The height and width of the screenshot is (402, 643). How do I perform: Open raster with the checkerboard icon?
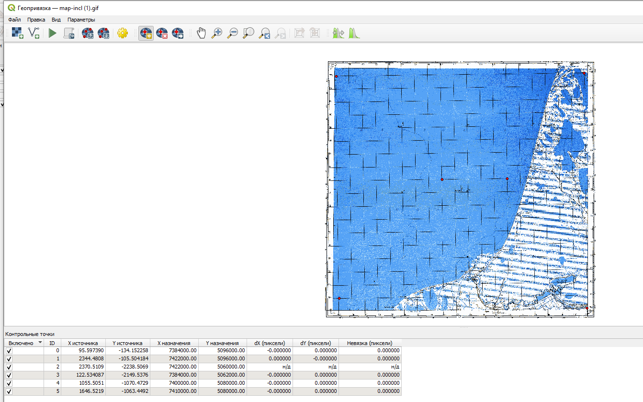(x=18, y=33)
